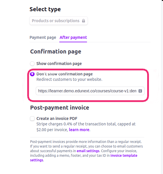
Task: Open the email settings link
Action: click(x=88, y=151)
